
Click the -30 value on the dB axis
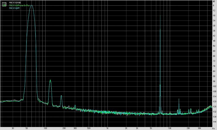[214, 26]
